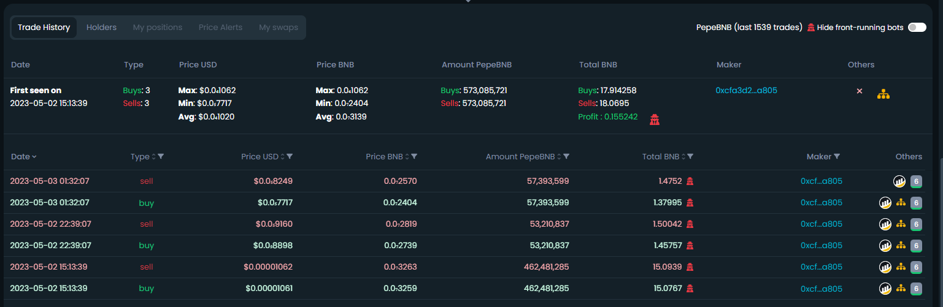Open the Type column filter funnel
The width and height of the screenshot is (943, 307).
[x=161, y=156]
